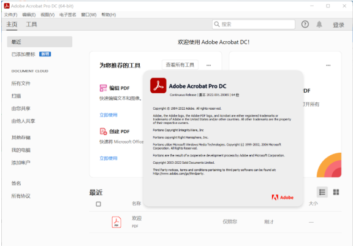353x246 pixels.
Task: Click 立即使用 link under 编辑 PDF
Action: [x=108, y=115]
